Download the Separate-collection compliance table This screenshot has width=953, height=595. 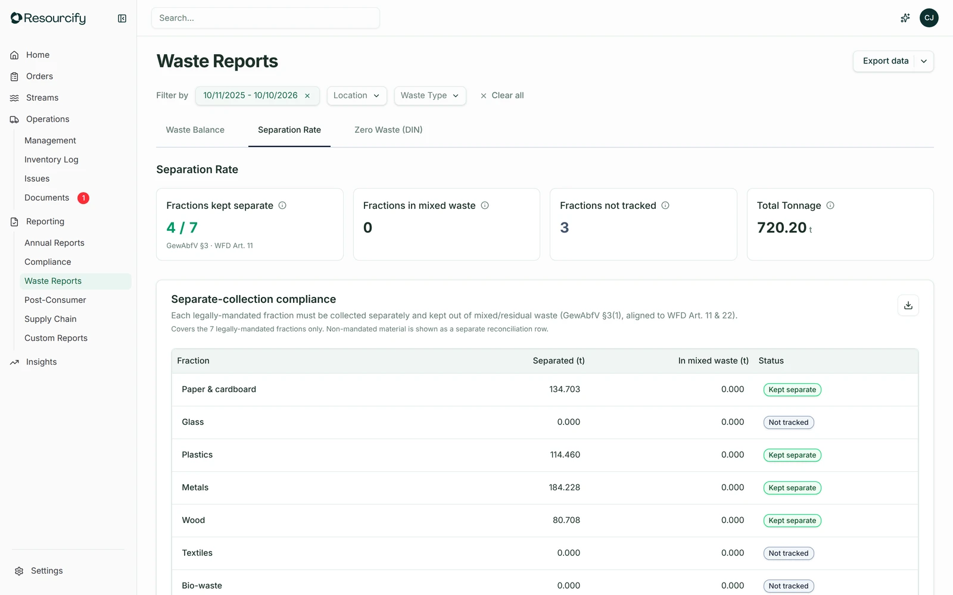[908, 305]
